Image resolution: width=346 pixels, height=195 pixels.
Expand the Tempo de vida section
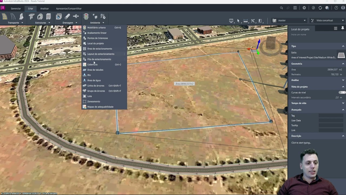343,103
